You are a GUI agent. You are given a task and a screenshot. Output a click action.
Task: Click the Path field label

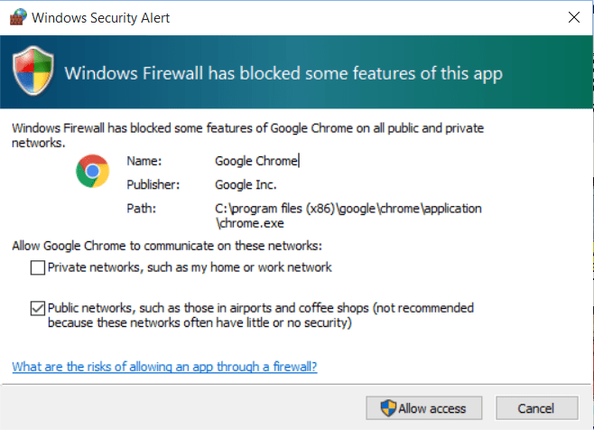[140, 208]
